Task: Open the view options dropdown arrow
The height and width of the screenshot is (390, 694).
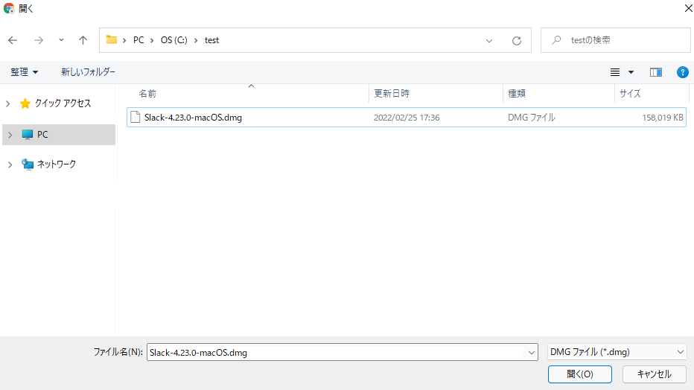Action: (631, 72)
